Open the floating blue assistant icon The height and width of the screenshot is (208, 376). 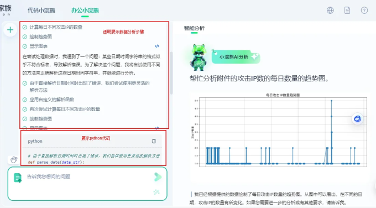point(357,119)
